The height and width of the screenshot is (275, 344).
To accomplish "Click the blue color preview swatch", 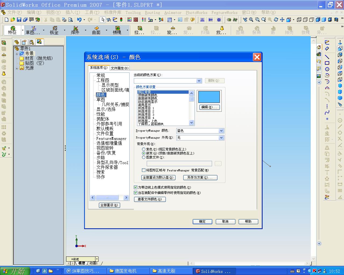I will (209, 97).
